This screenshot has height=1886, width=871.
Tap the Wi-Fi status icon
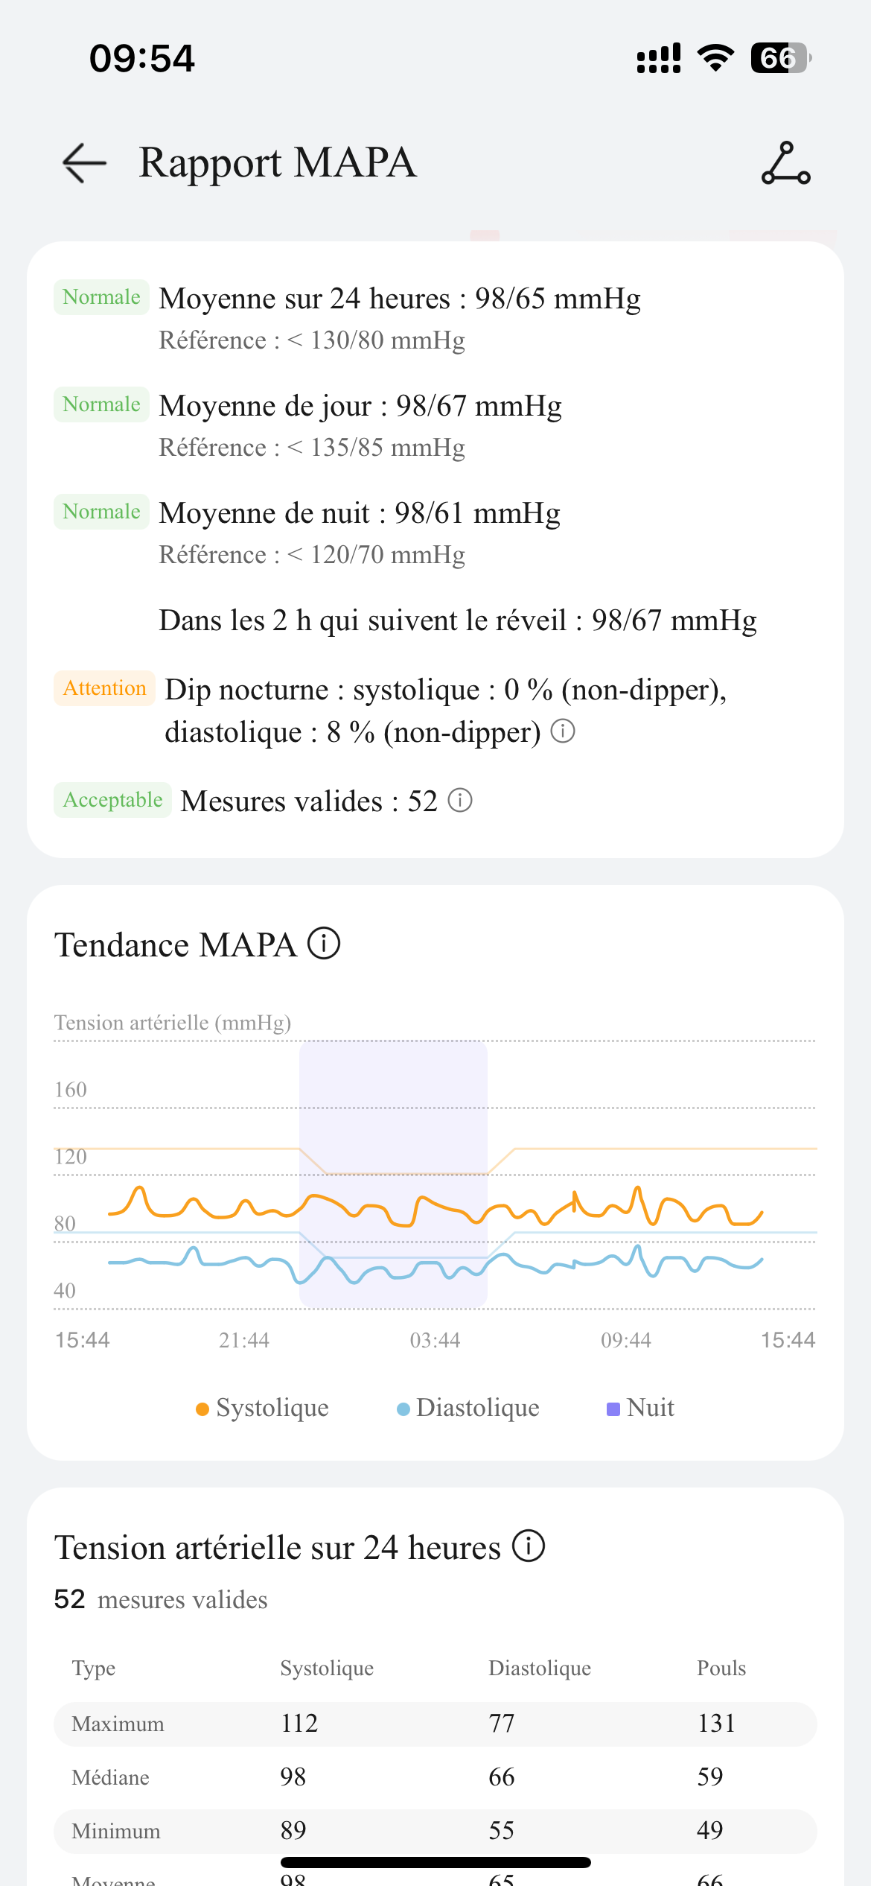click(715, 58)
